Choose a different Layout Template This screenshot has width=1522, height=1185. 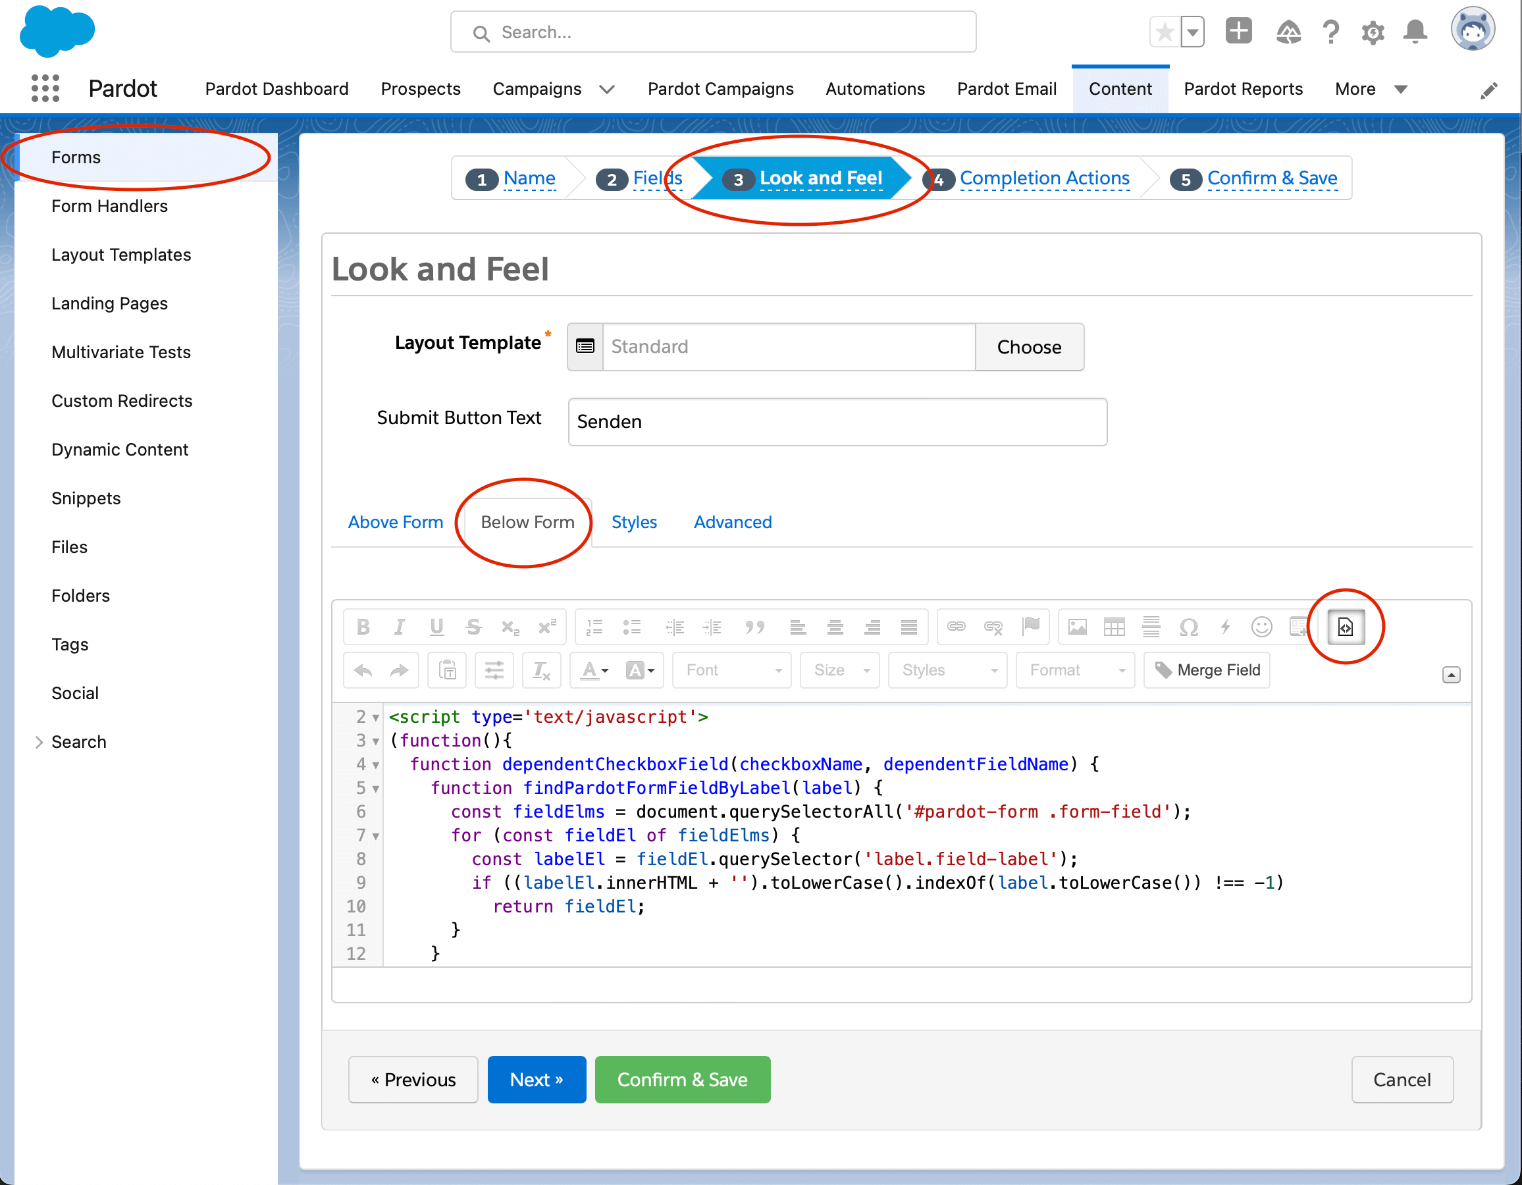(1030, 346)
